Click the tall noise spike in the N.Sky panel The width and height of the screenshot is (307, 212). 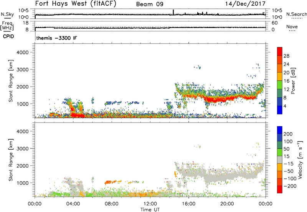coord(173,12)
